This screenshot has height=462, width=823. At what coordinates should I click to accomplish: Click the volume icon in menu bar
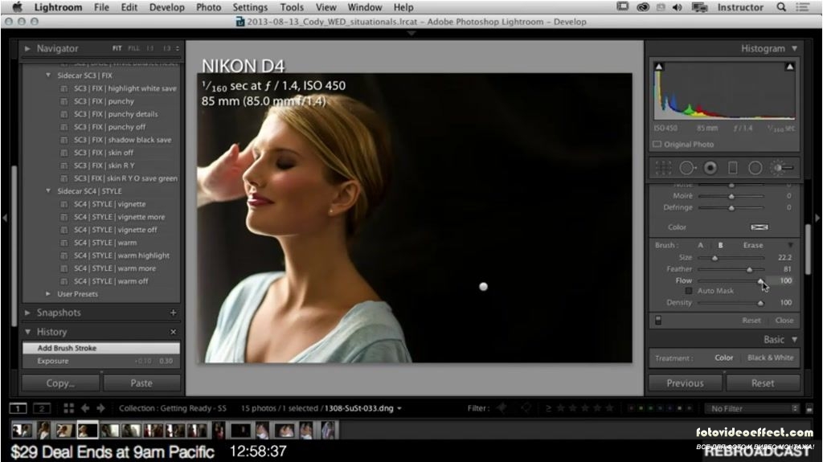[x=677, y=7]
